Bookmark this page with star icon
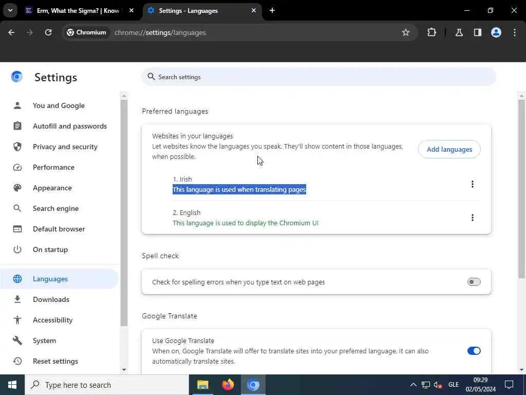Screen dimensions: 526x395 click(x=406, y=32)
